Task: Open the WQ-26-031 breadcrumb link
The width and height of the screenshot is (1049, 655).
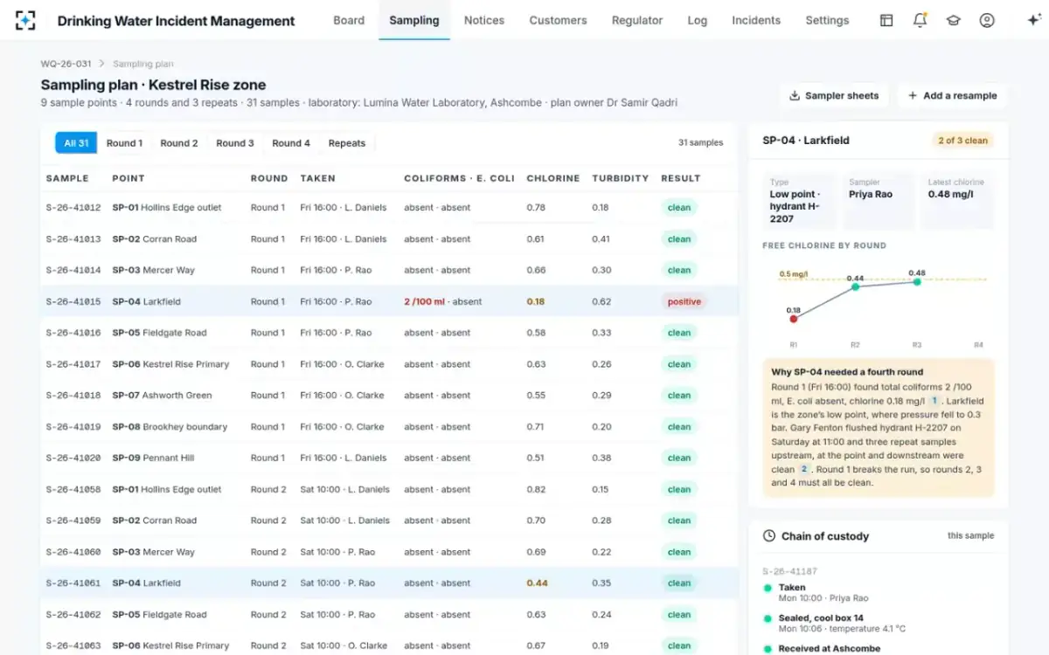Action: tap(66, 64)
